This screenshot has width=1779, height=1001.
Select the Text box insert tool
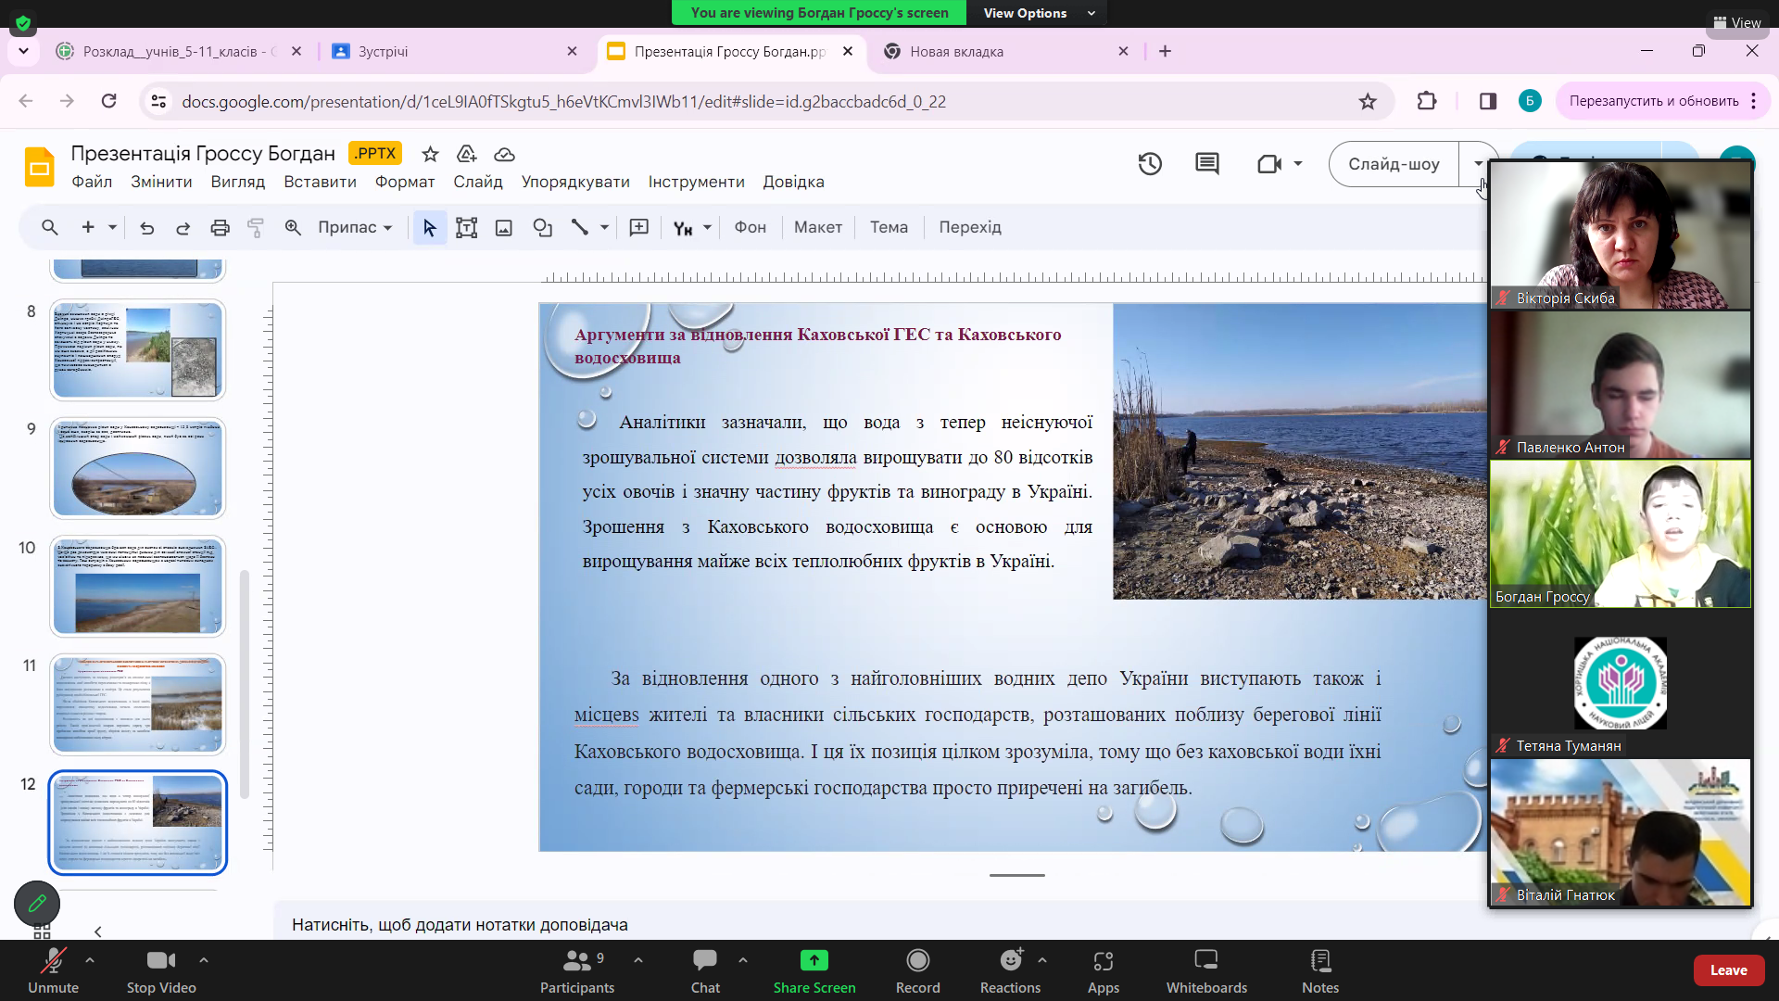466,227
